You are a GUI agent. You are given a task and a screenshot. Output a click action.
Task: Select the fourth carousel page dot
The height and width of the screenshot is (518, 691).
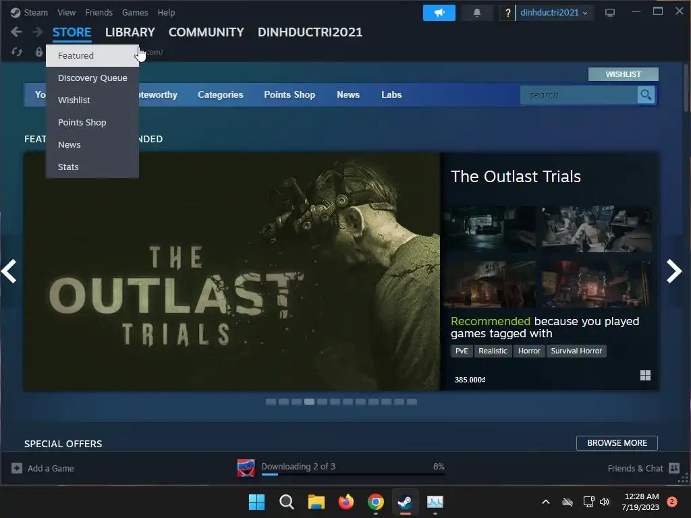point(309,402)
